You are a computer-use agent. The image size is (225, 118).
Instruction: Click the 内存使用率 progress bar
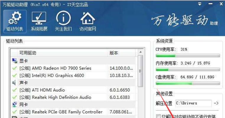pos(188,69)
